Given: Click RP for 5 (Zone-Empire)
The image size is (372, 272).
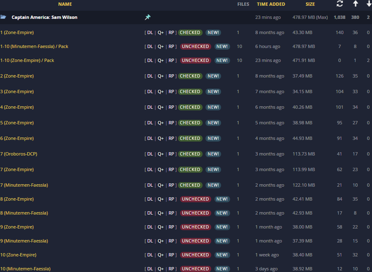Looking at the screenshot, I should [x=171, y=123].
